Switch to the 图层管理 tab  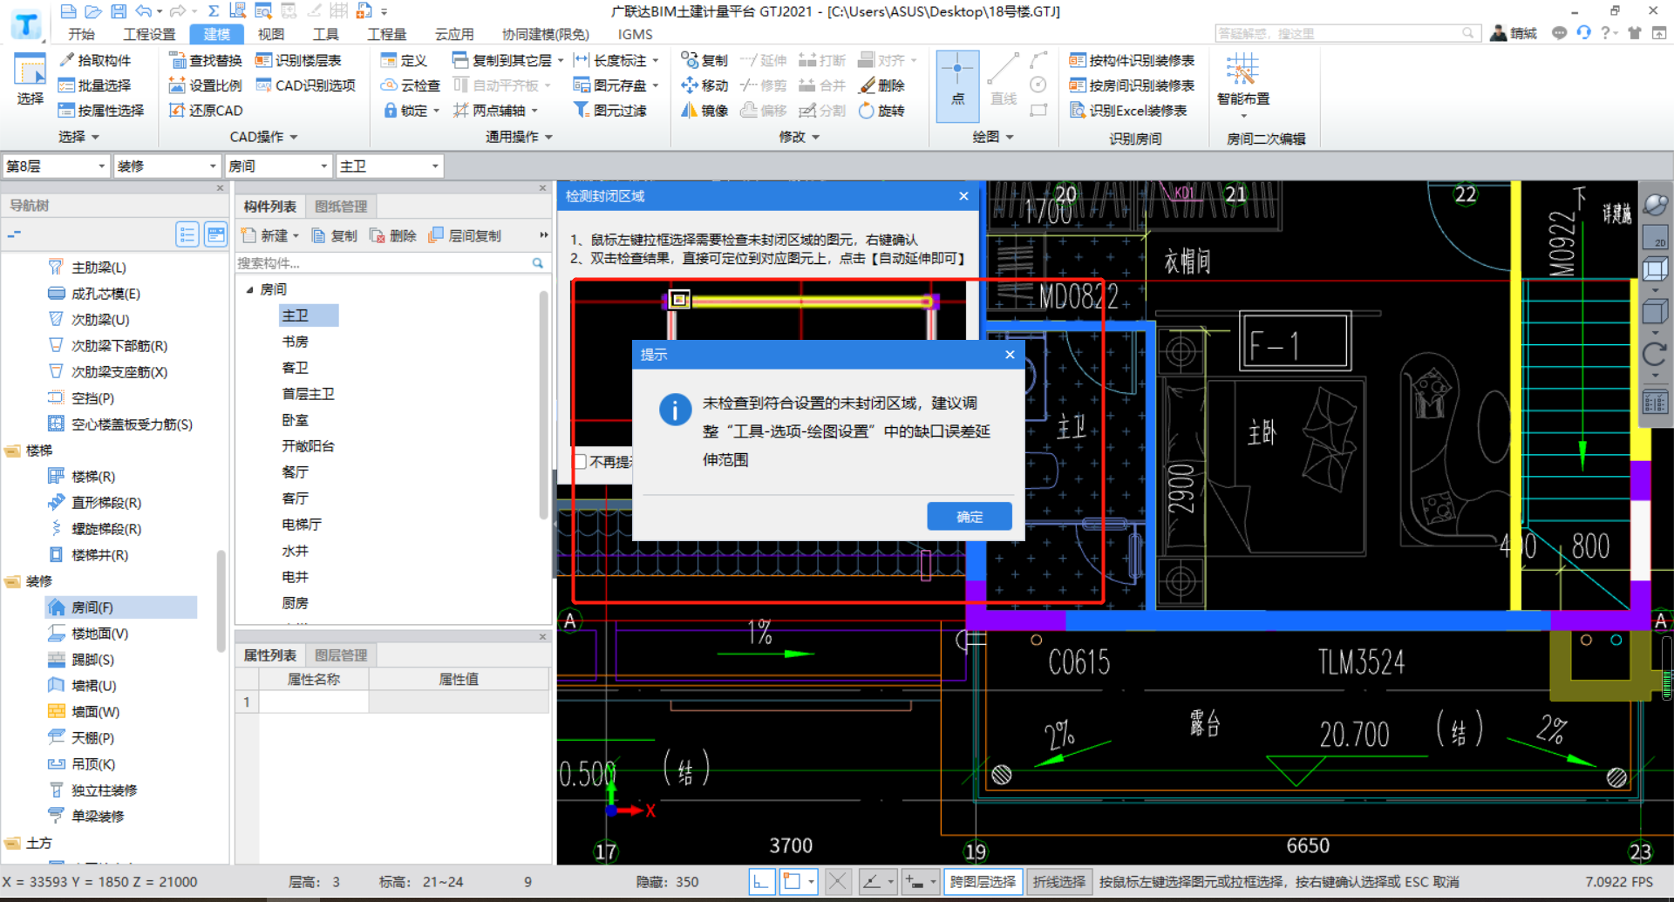[x=341, y=655]
